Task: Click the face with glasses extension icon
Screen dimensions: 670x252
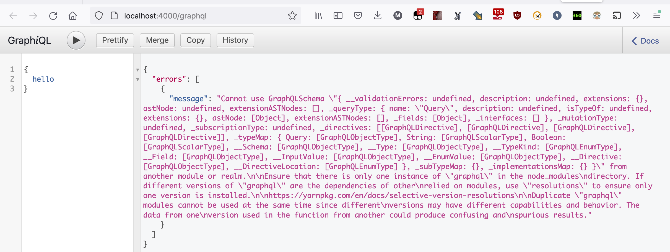Action: (x=597, y=16)
